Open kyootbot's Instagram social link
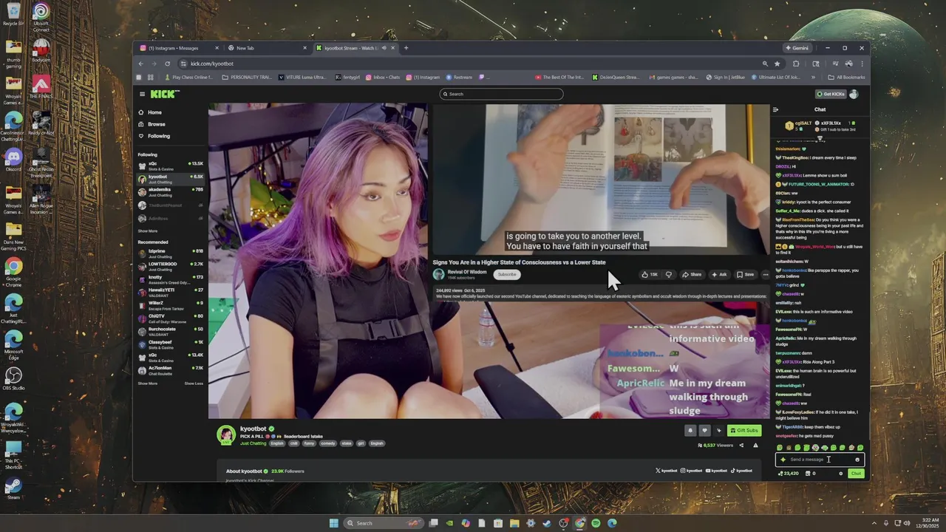946x532 pixels. pyautogui.click(x=692, y=471)
